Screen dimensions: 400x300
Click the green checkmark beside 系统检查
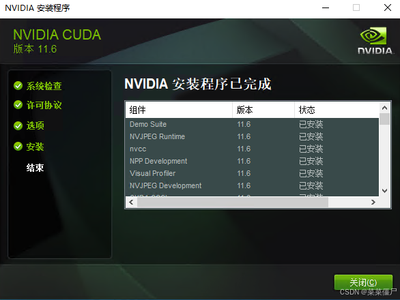18,86
